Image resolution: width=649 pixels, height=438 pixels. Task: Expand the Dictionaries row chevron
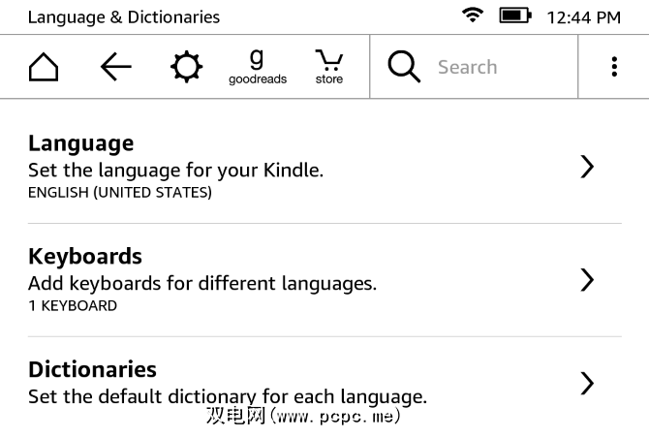click(x=586, y=383)
